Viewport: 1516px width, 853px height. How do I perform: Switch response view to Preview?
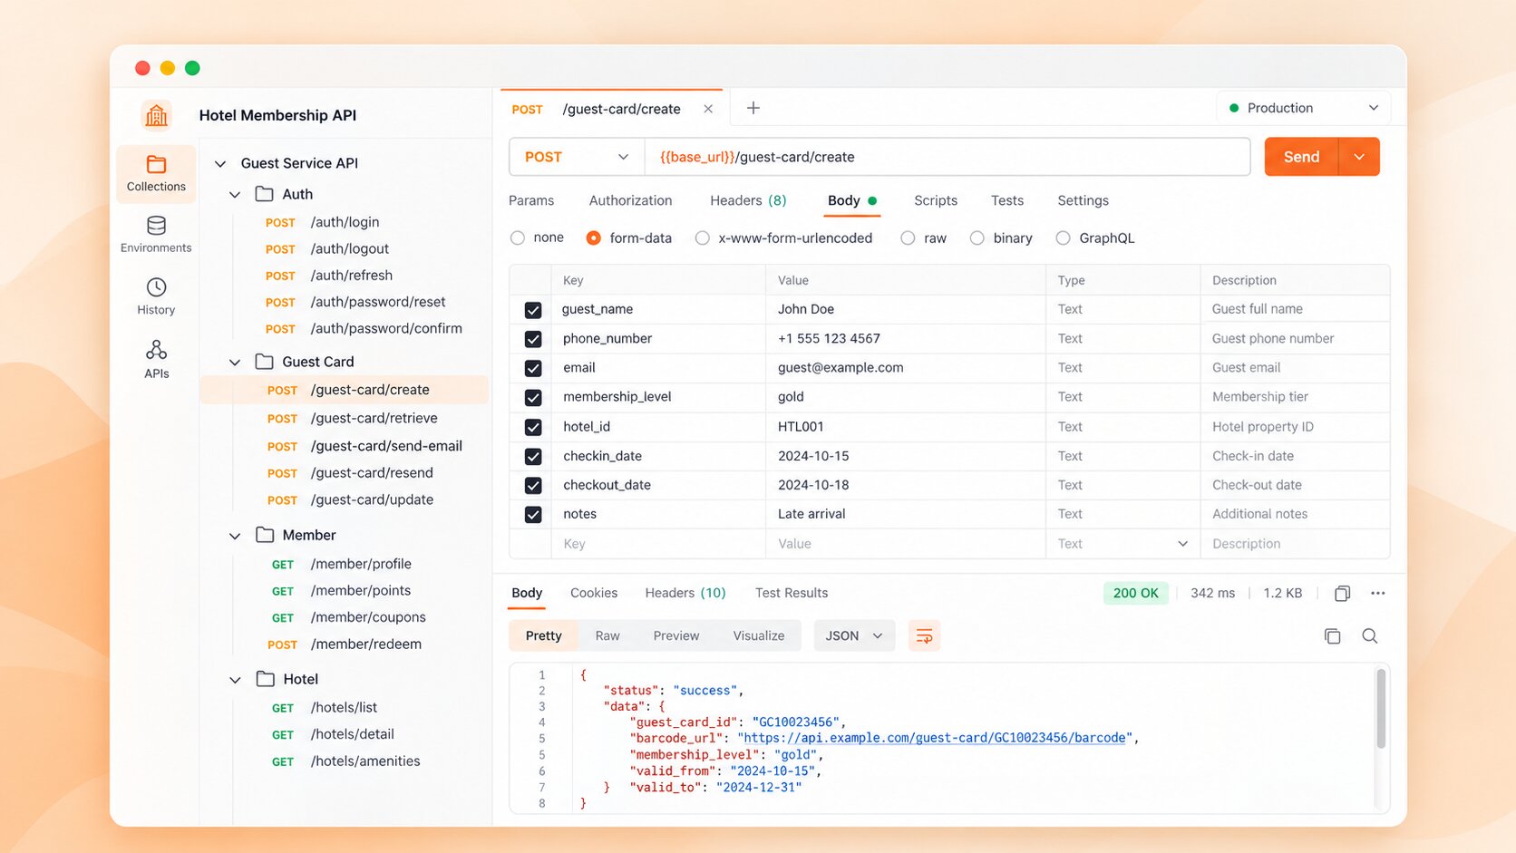click(x=676, y=636)
